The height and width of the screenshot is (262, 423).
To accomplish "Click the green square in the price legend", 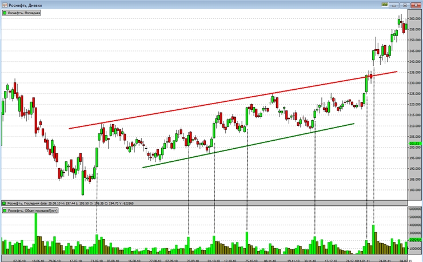I will click(4, 12).
